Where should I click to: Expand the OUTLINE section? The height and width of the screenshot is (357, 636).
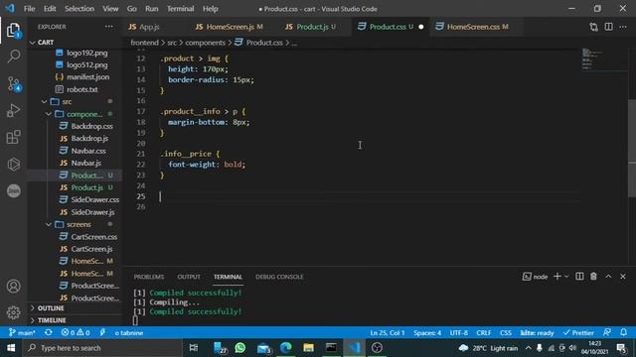point(51,308)
